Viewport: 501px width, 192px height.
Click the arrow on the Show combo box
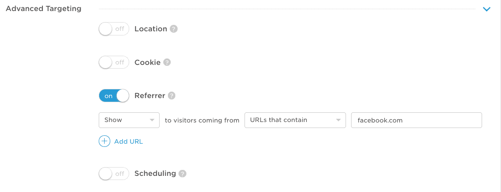[152, 121]
